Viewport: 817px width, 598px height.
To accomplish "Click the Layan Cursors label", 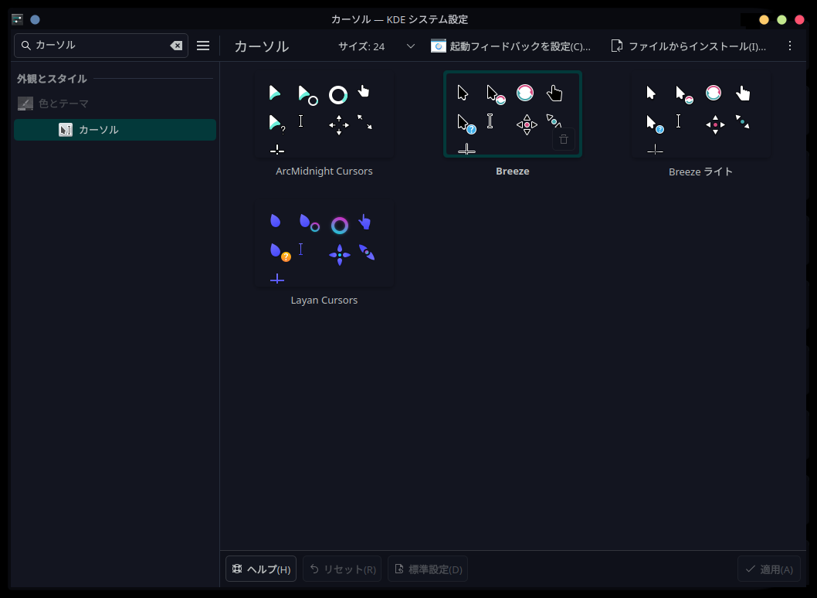I will (324, 301).
